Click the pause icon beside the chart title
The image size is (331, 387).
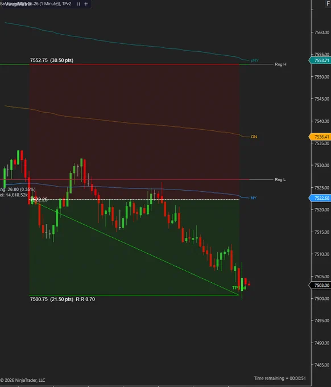click(x=78, y=4)
